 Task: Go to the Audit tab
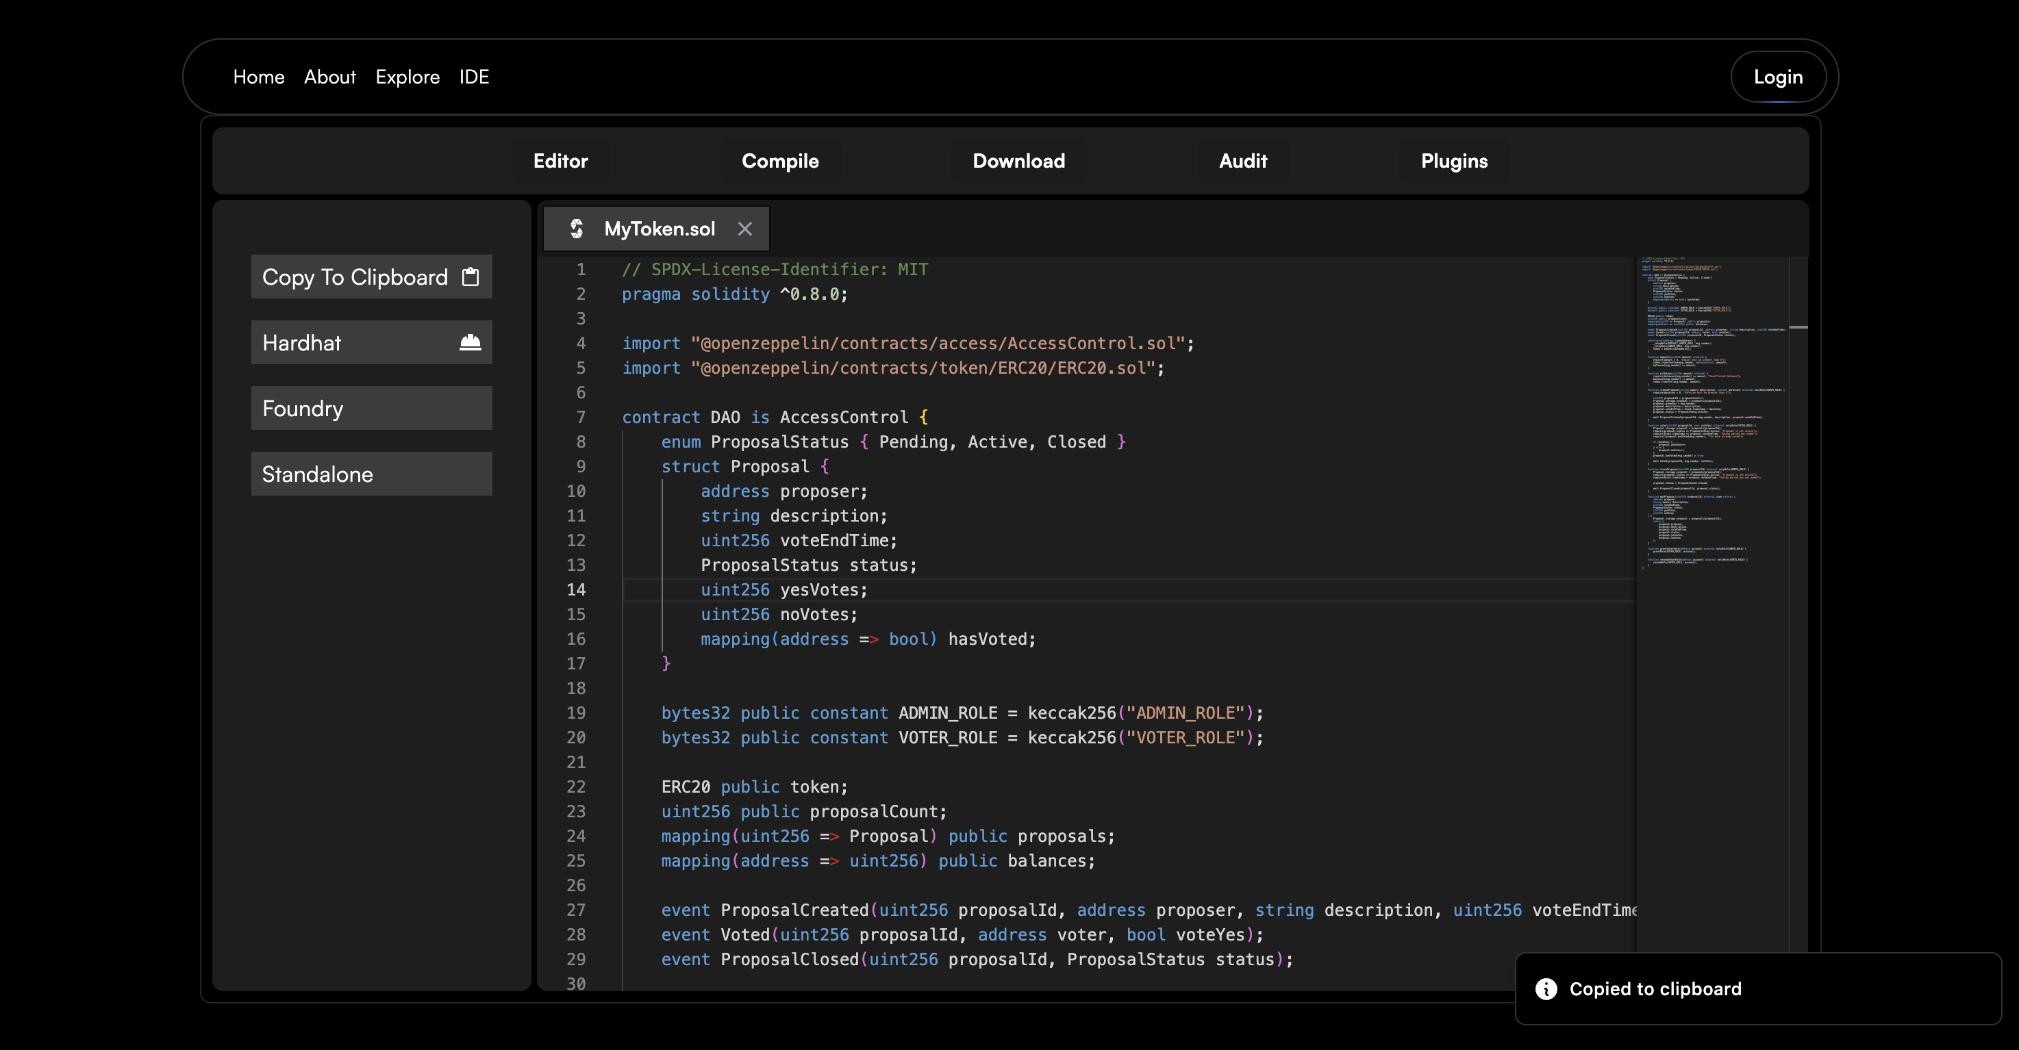pyautogui.click(x=1242, y=161)
